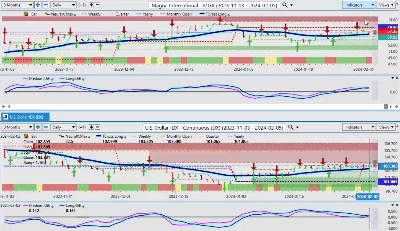Click the right arrow of MGA chart scrollbar
Viewport: 400px width, 231px height.
[x=391, y=107]
